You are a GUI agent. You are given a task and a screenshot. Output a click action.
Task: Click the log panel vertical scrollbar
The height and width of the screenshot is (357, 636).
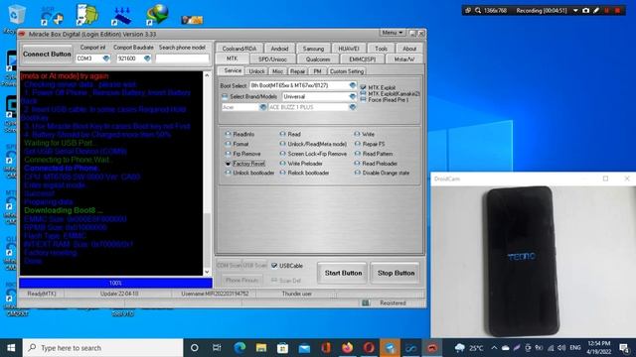coord(208,174)
